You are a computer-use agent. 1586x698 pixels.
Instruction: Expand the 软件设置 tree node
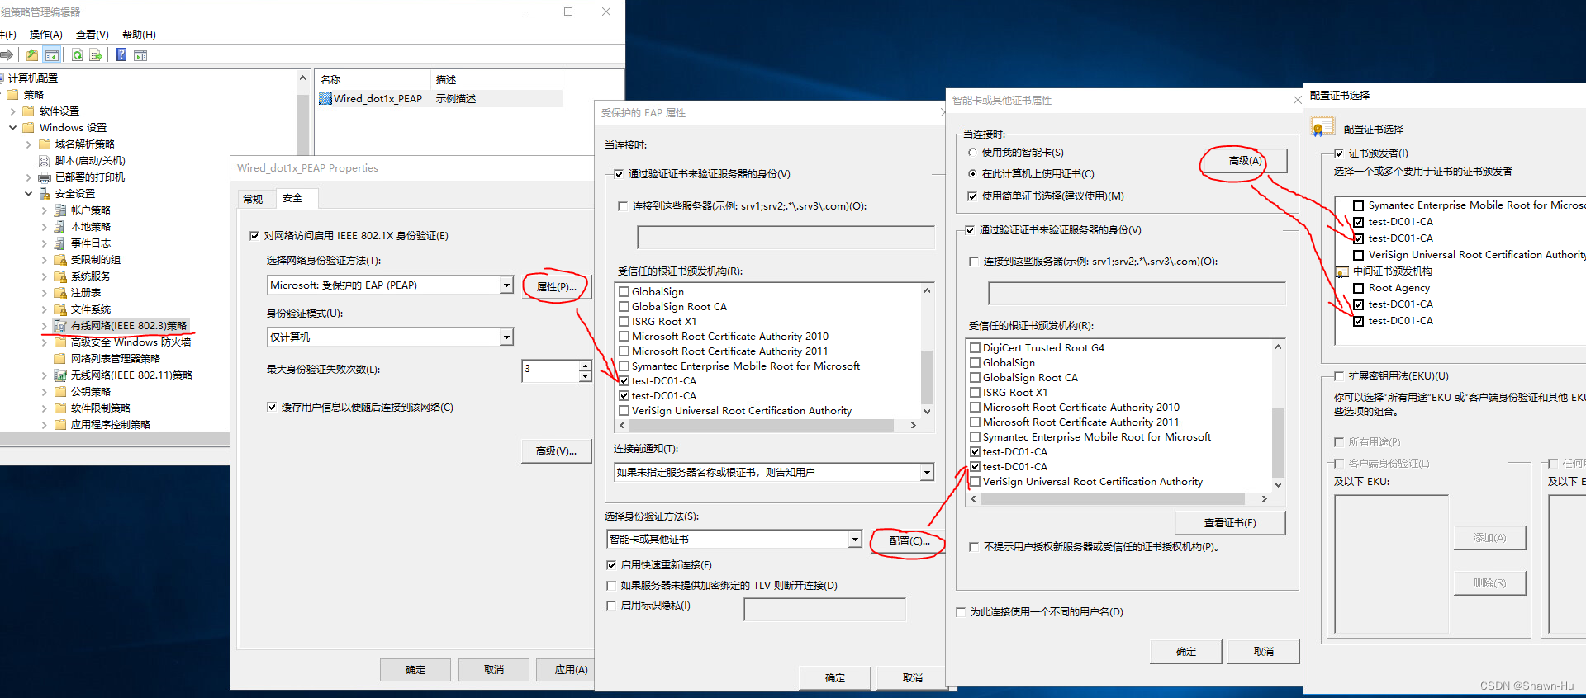pyautogui.click(x=13, y=111)
